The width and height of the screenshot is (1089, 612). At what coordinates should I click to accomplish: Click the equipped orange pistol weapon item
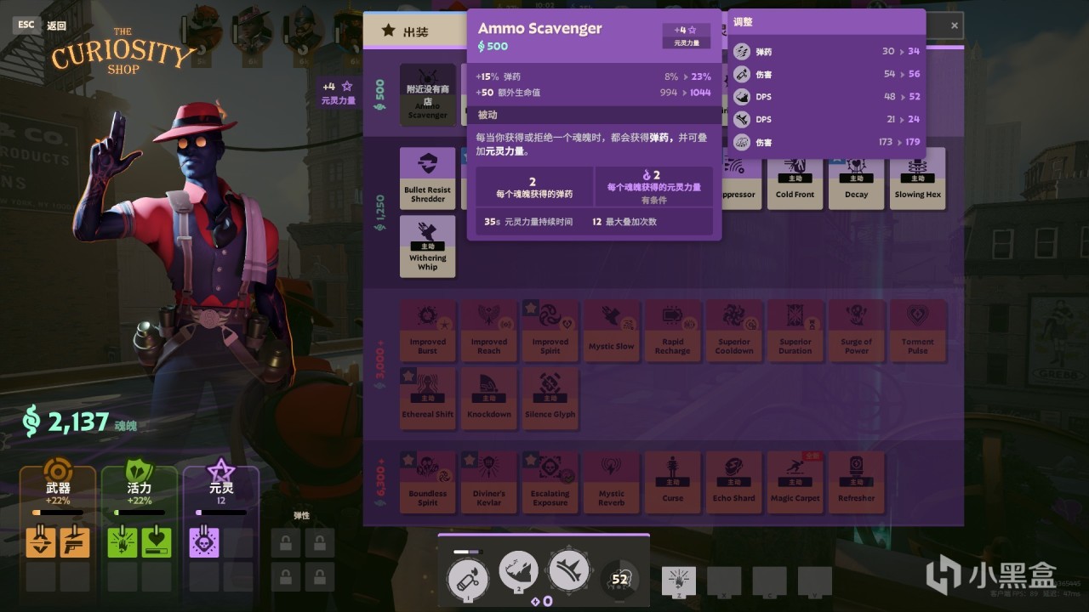pyautogui.click(x=74, y=542)
